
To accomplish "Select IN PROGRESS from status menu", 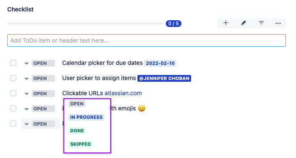I will pos(86,117).
